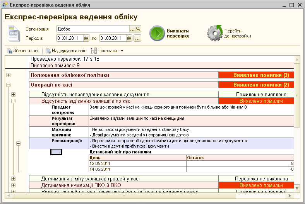This screenshot has width=305, height=204.
Task: Click ellipsis button in Організація field
Action: [x=132, y=29]
